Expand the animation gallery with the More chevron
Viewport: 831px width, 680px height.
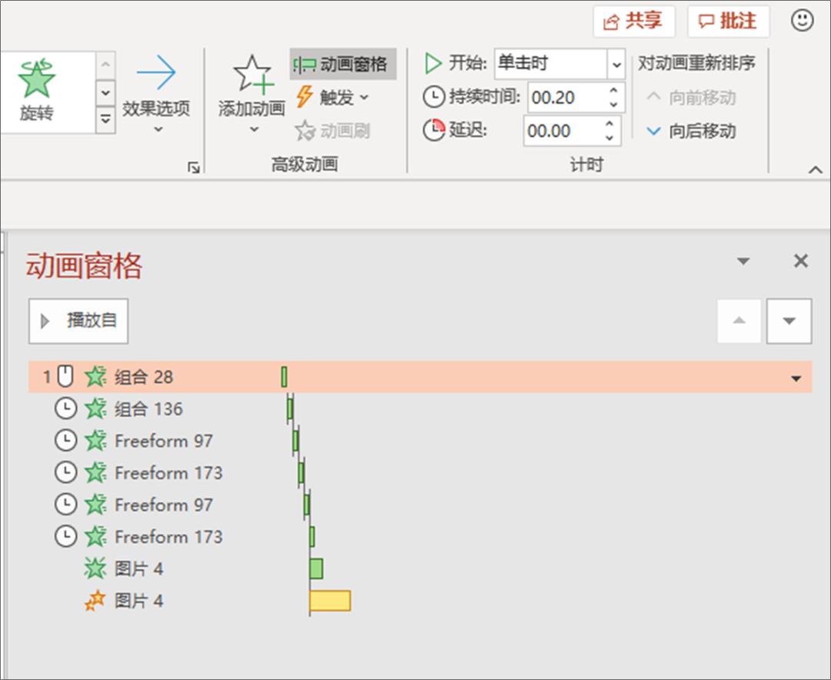[105, 119]
